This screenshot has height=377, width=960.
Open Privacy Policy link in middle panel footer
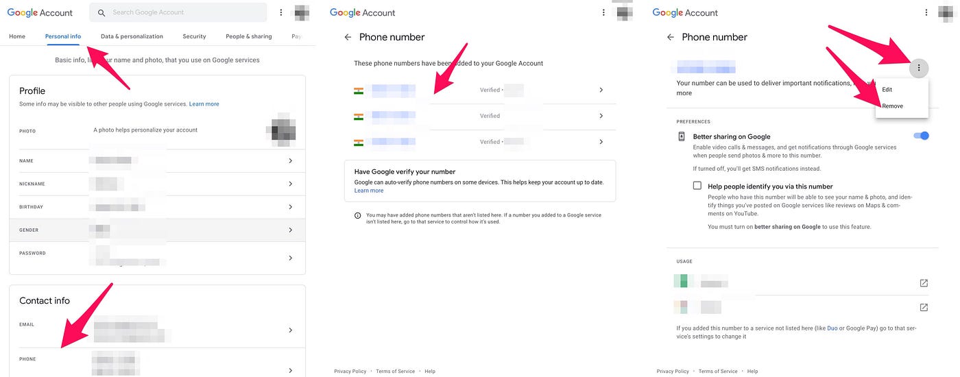tap(350, 372)
